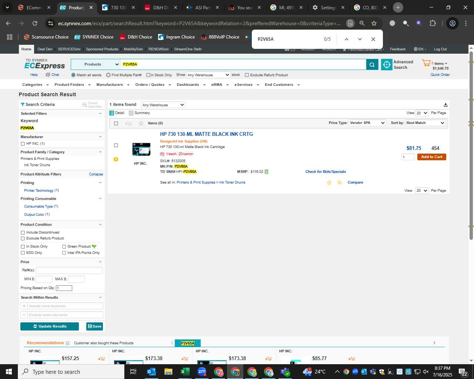Screen dimensions: 474x379
Task: Add $157.25 recommendation to cart
Action: pyautogui.click(x=101, y=359)
